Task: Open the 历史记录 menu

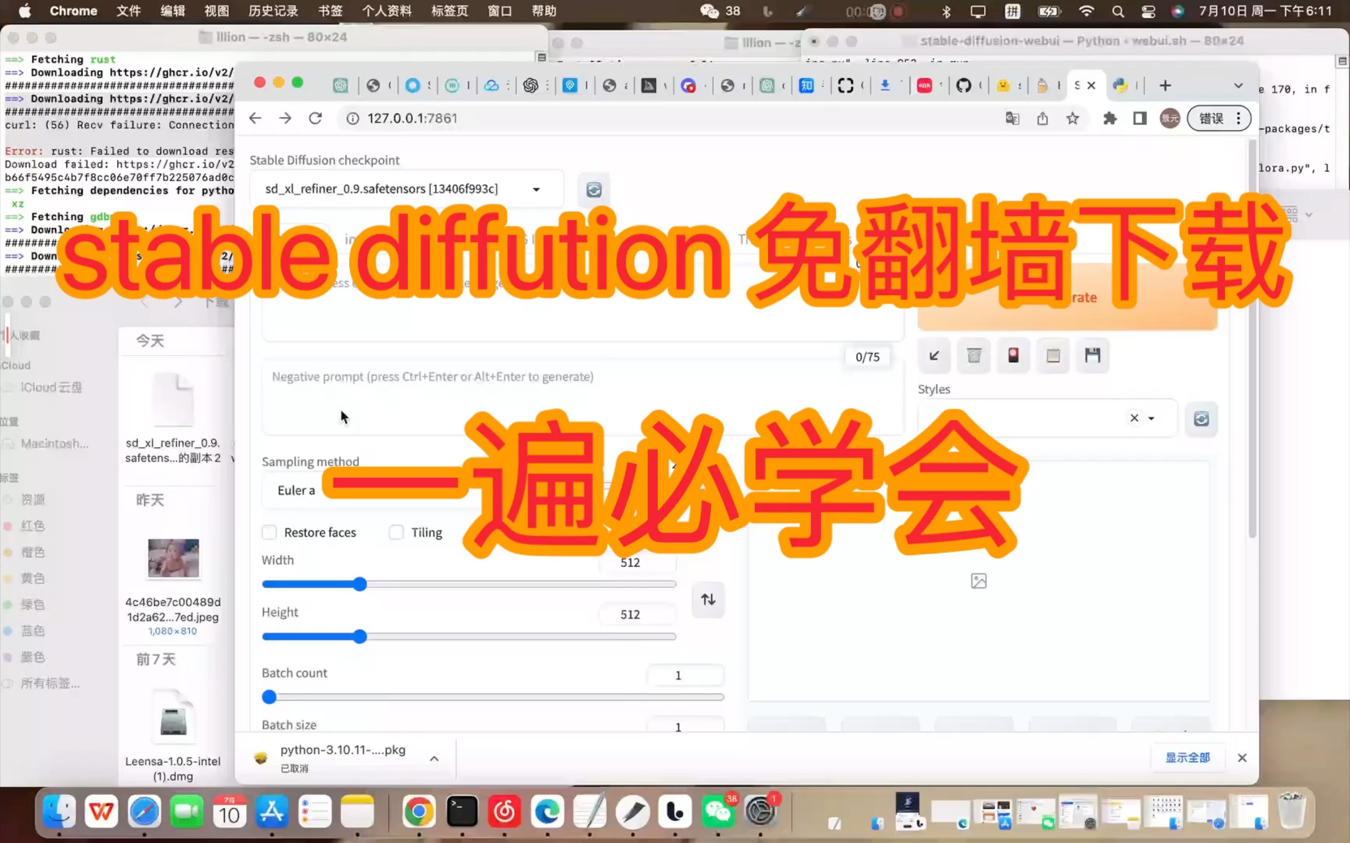Action: (273, 11)
